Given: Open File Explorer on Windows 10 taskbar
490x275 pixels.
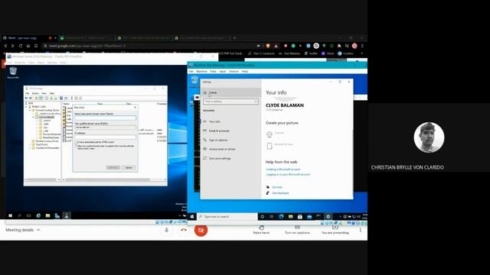Looking at the screenshot, I should [291, 216].
